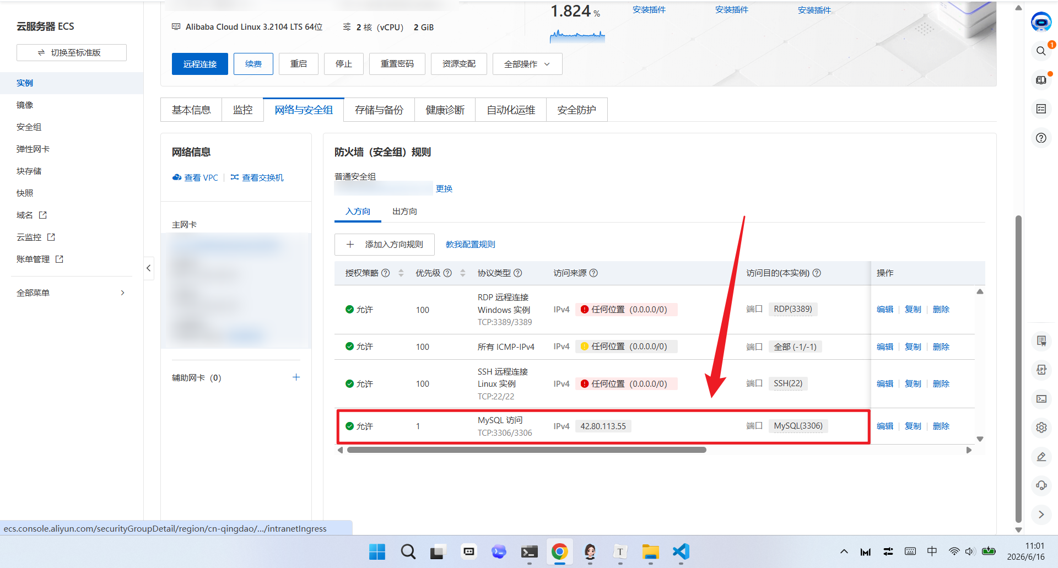Click help icon next to 优先级 header
Image resolution: width=1058 pixels, height=568 pixels.
click(447, 273)
